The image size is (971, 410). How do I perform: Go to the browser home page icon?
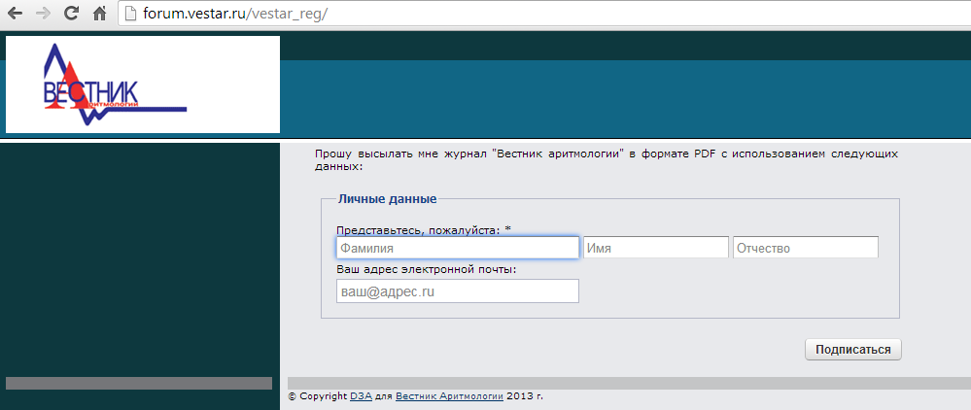point(99,15)
